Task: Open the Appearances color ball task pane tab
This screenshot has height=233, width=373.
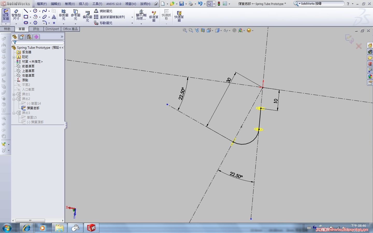Action: click(370, 76)
